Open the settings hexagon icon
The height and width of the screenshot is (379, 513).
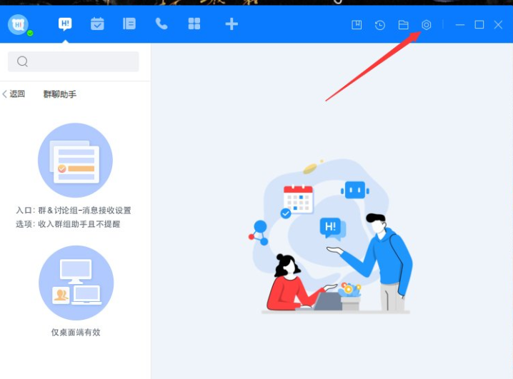[427, 25]
